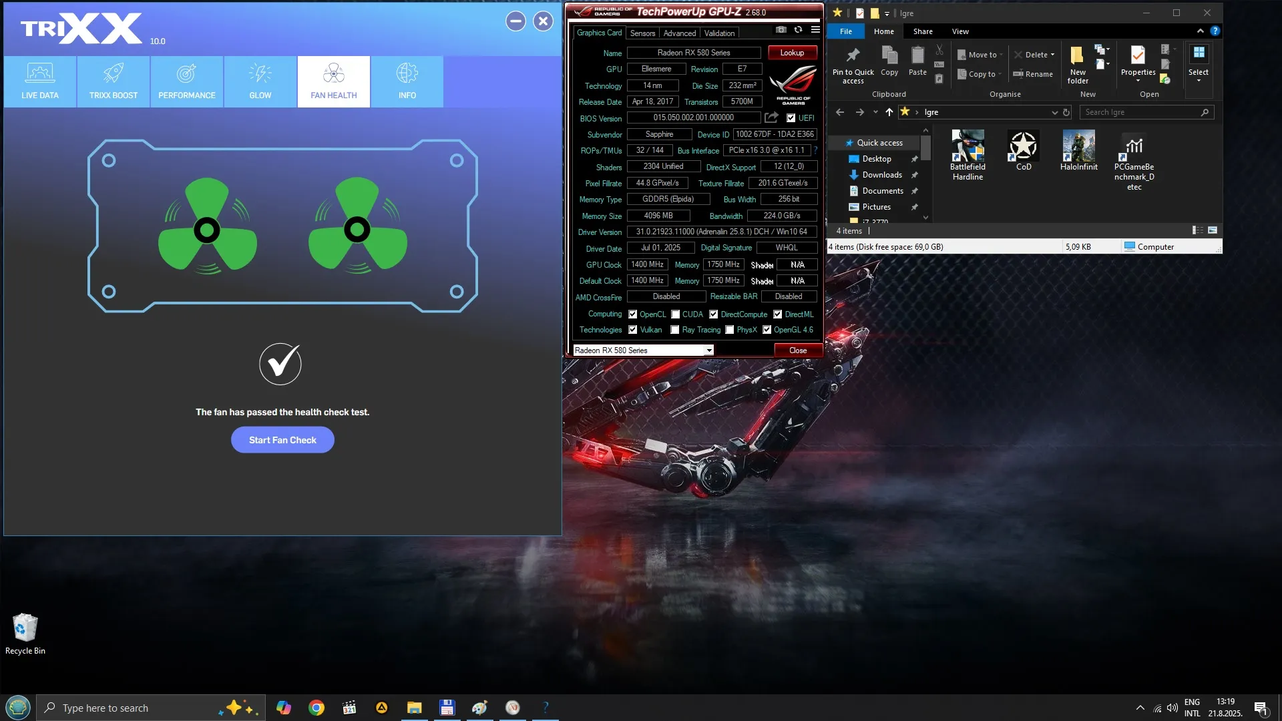Click the Lookup button in GPU-Z
This screenshot has height=721, width=1282.
pyautogui.click(x=792, y=53)
